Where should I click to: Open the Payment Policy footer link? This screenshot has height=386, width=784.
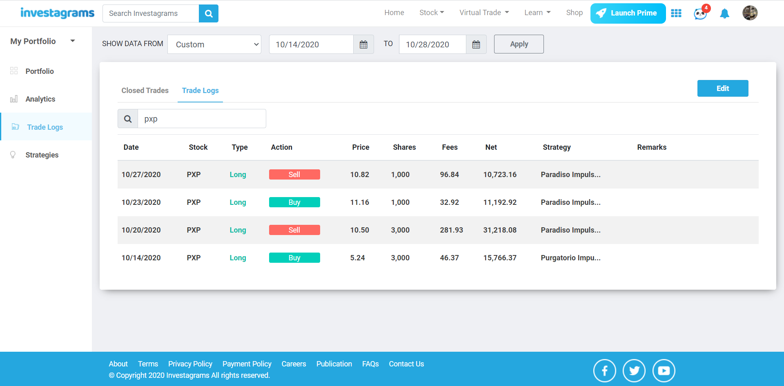(247, 364)
